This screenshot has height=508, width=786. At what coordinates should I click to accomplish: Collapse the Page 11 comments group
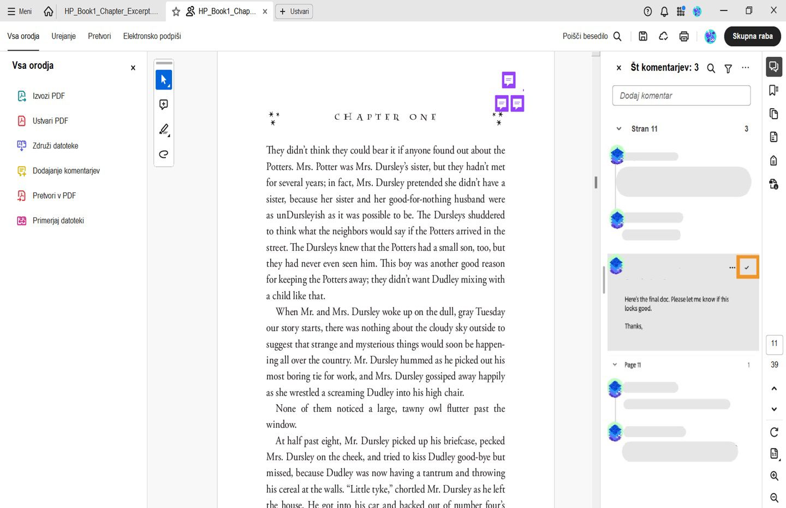coord(615,365)
